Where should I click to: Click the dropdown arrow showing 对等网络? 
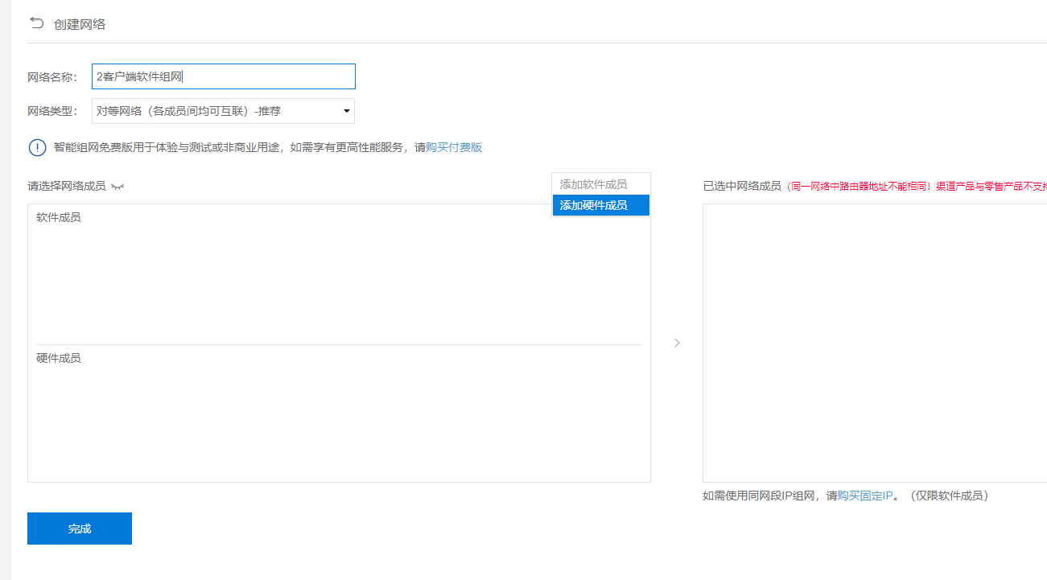346,111
